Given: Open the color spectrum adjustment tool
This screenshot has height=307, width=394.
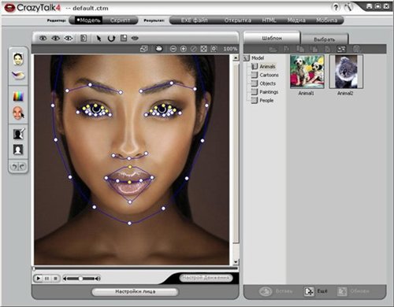Looking at the screenshot, I should [18, 96].
